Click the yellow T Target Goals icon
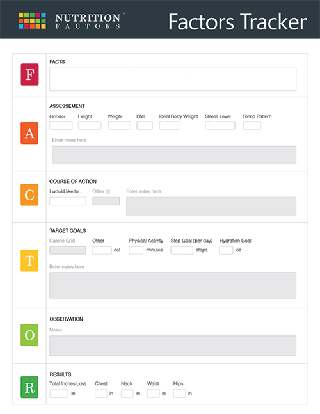The height and width of the screenshot is (414, 320). click(29, 260)
